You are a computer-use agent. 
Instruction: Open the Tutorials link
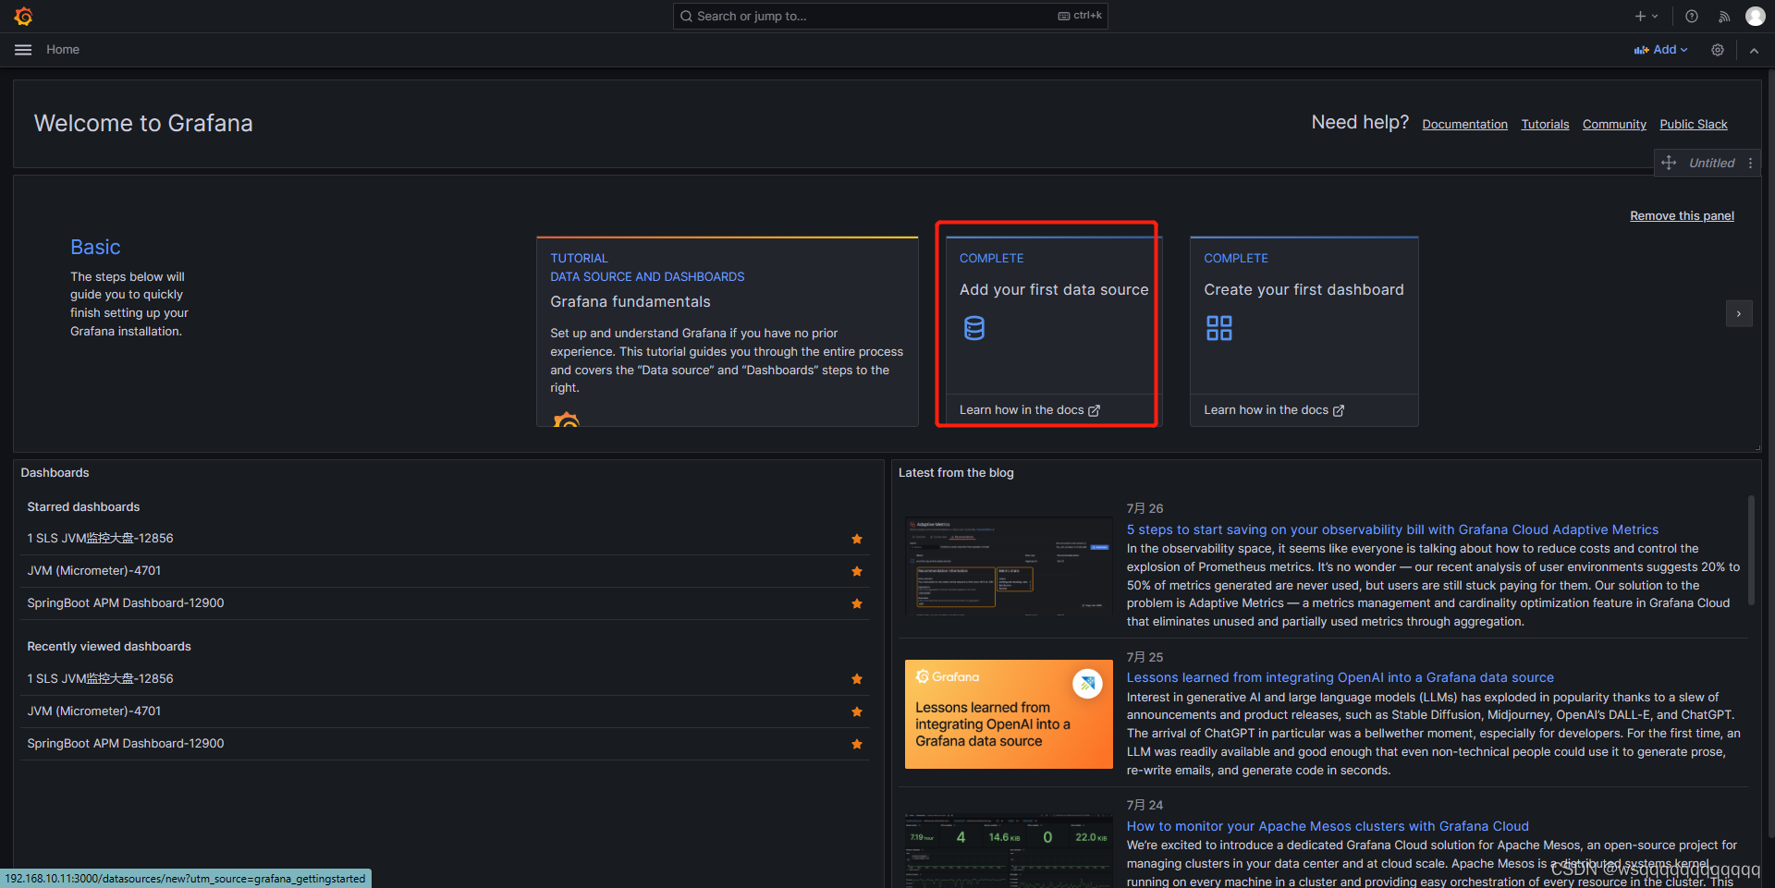point(1544,124)
